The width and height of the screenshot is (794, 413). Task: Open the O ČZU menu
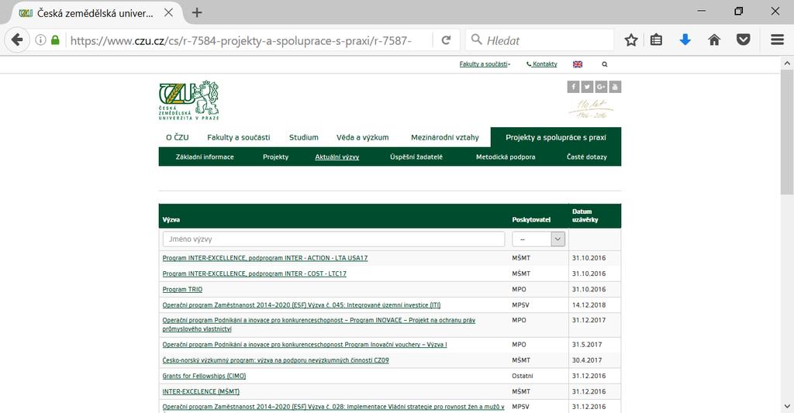(178, 137)
